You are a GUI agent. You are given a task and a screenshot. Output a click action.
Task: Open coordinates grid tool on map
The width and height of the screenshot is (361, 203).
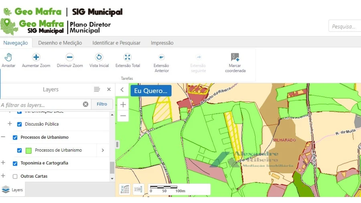coord(125,189)
